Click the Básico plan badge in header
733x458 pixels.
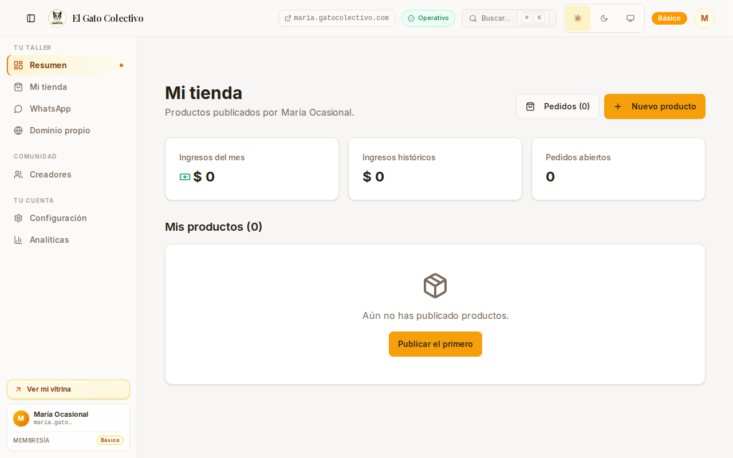pyautogui.click(x=669, y=18)
